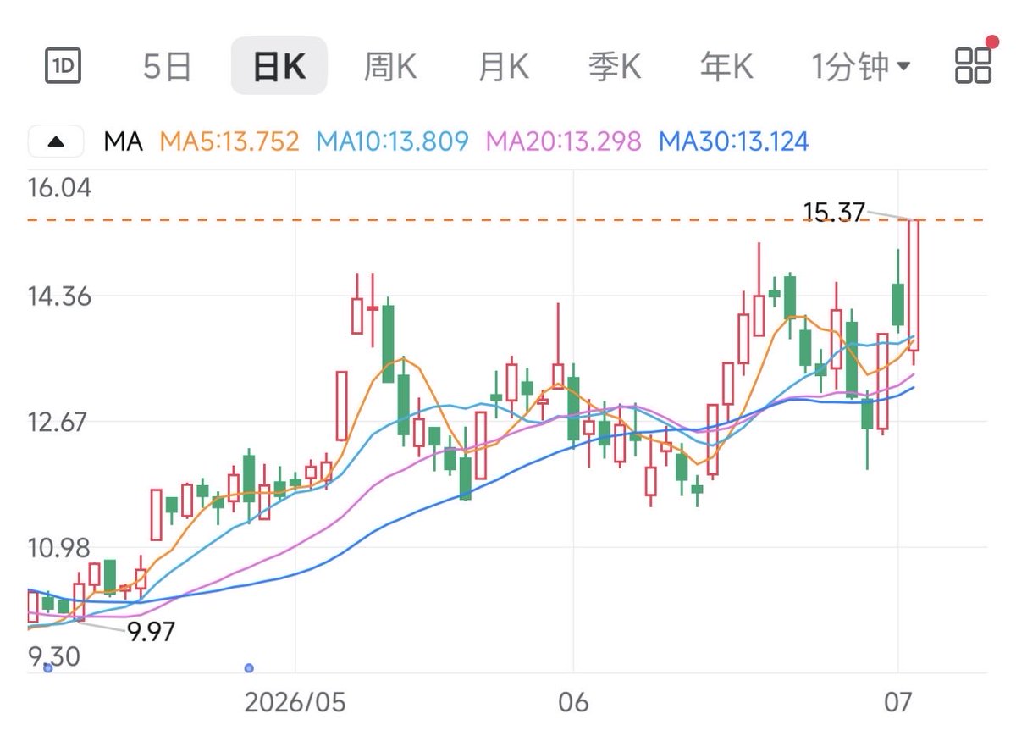1016x747 pixels.
Task: Tap the blue event dot near 2026/05
Action: coord(249,668)
